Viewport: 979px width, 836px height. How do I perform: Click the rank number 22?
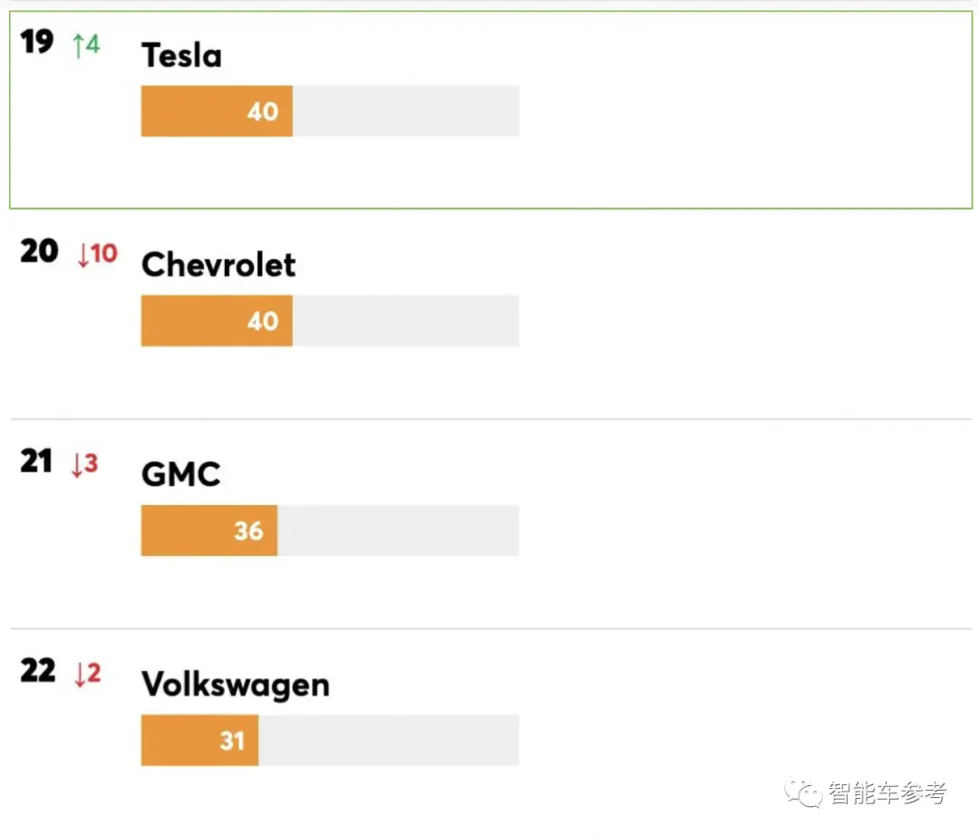[x=38, y=671]
